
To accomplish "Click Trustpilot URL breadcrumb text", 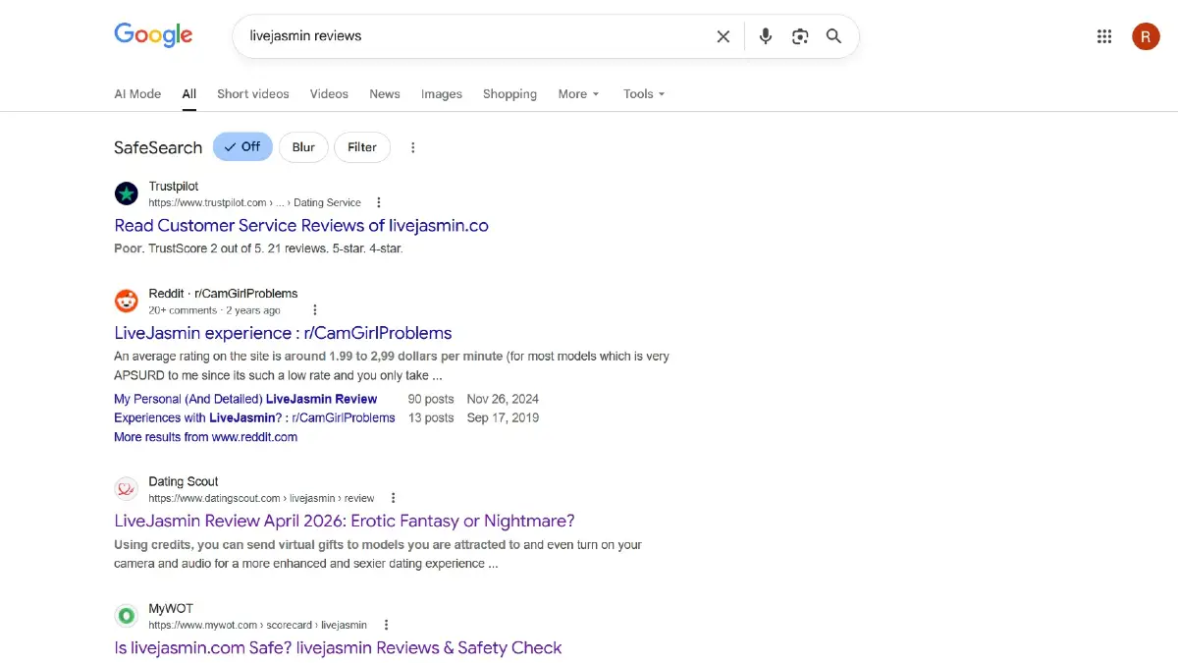I will (255, 203).
